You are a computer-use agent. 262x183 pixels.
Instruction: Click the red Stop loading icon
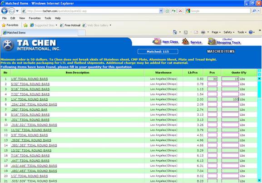pos(180,11)
